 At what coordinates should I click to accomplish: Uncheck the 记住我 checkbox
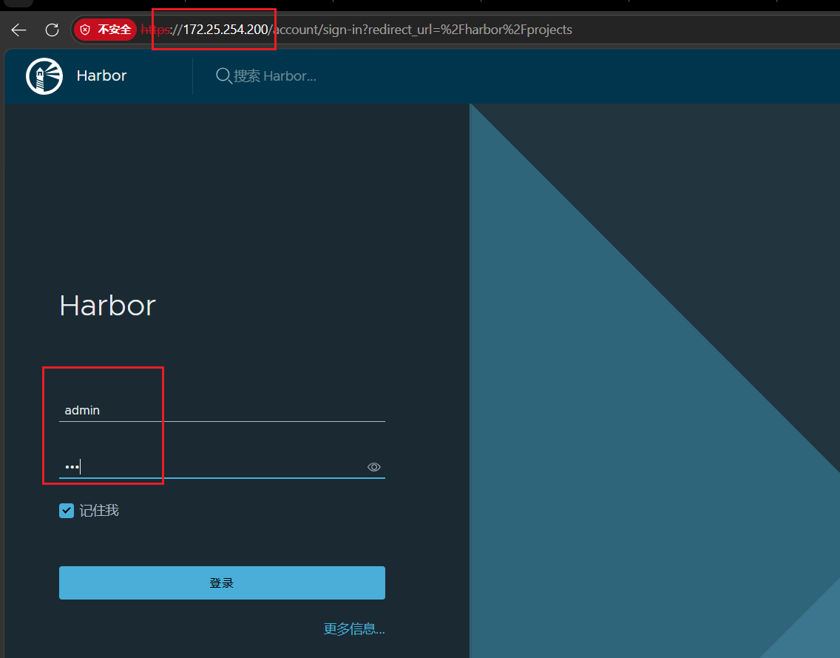point(67,511)
